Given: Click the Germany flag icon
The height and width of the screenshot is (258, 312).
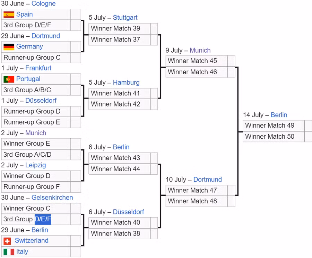Looking at the screenshot, I should [9, 47].
